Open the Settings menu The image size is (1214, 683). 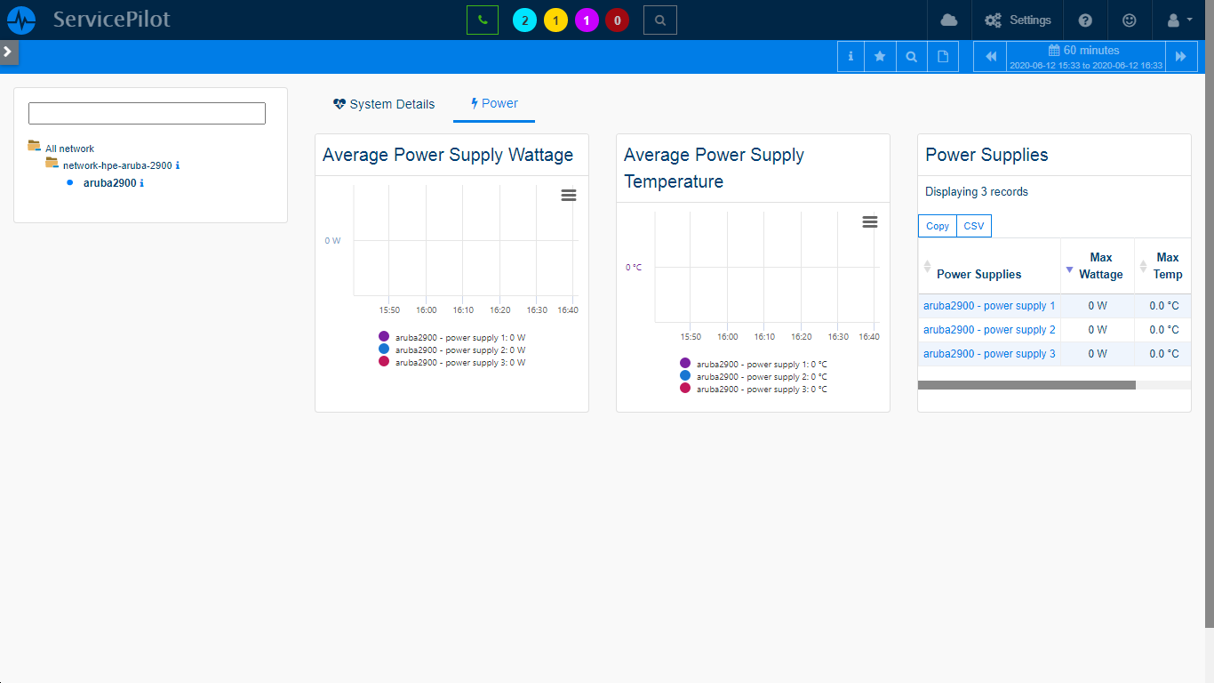(1018, 20)
